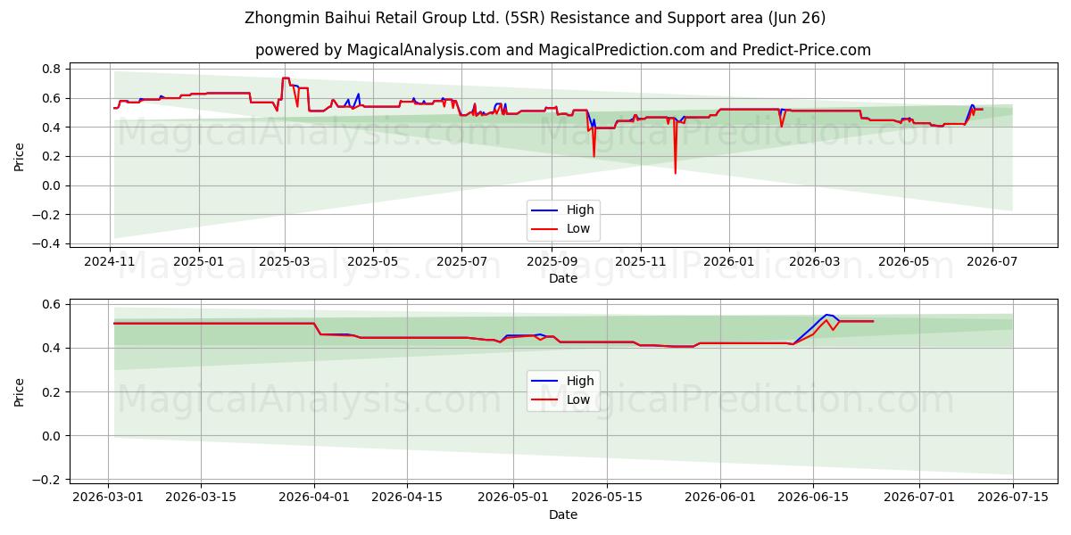Click the blue High peak near 2026-06-15
This screenshot has height=535, width=1071.
[x=828, y=315]
